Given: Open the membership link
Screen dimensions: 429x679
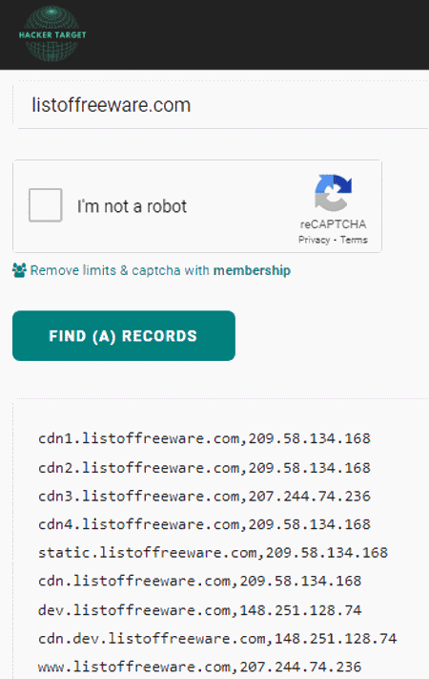Looking at the screenshot, I should (x=252, y=270).
